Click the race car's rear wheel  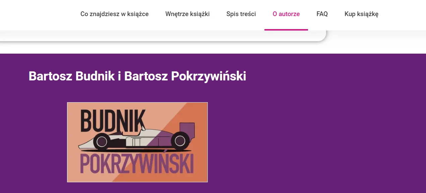(x=180, y=141)
